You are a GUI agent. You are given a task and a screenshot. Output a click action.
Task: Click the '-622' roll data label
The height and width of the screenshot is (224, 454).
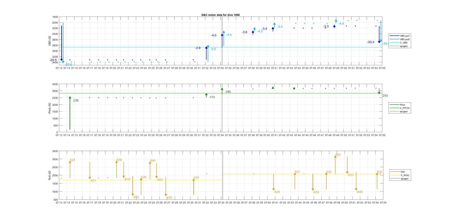click(x=160, y=180)
